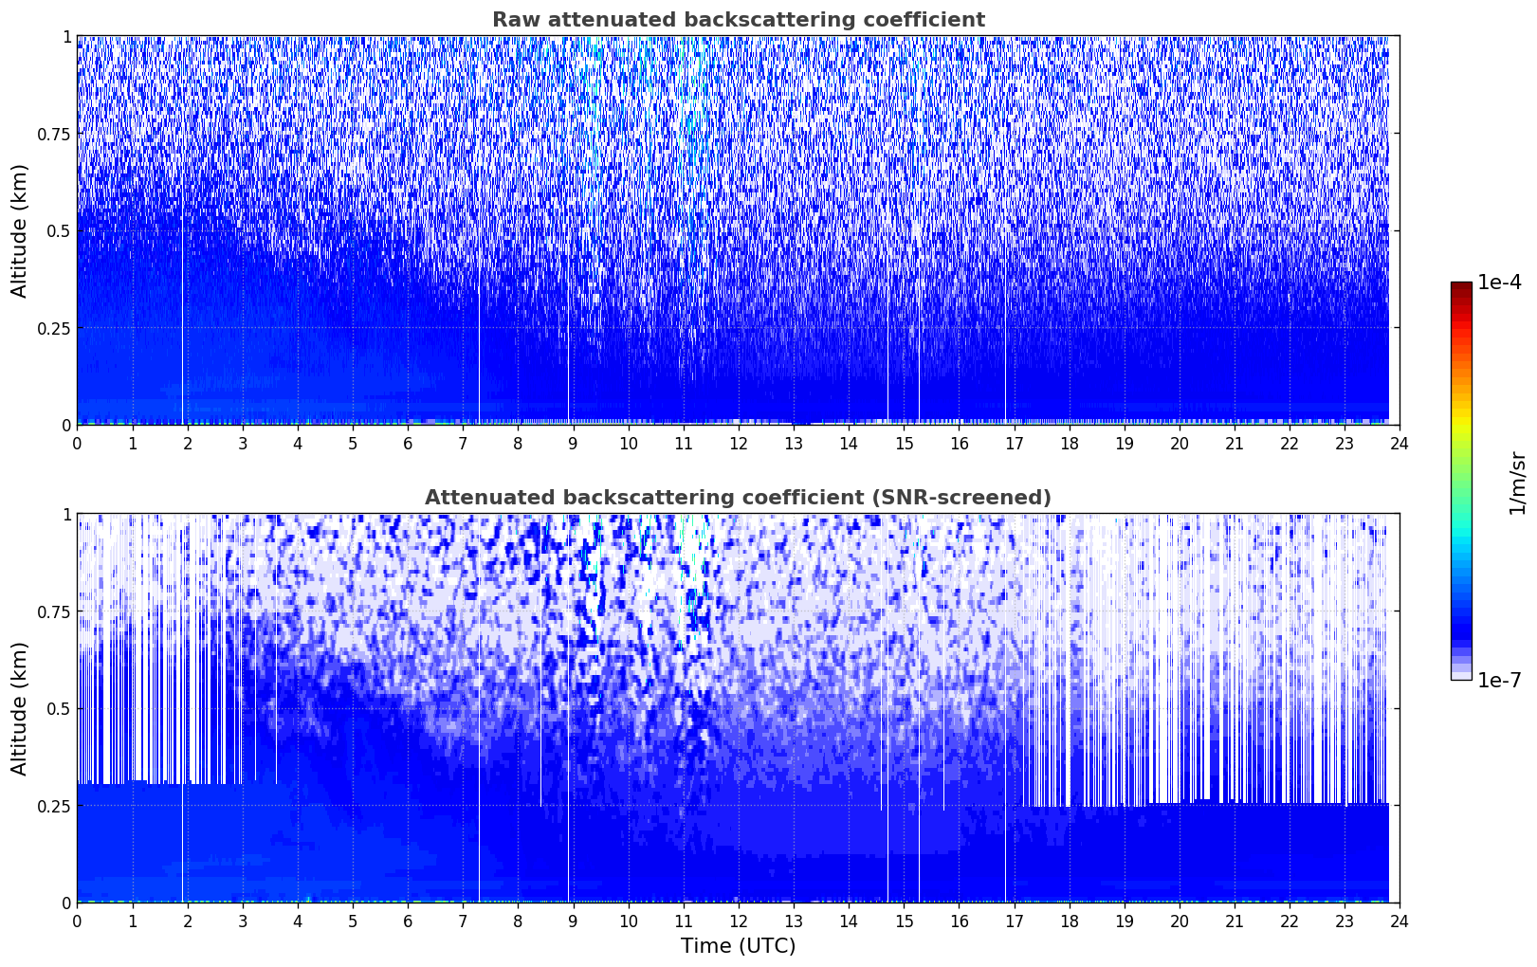Click hour tick "15" under the raw plot
Screen dimensions: 1537x967
pos(904,443)
